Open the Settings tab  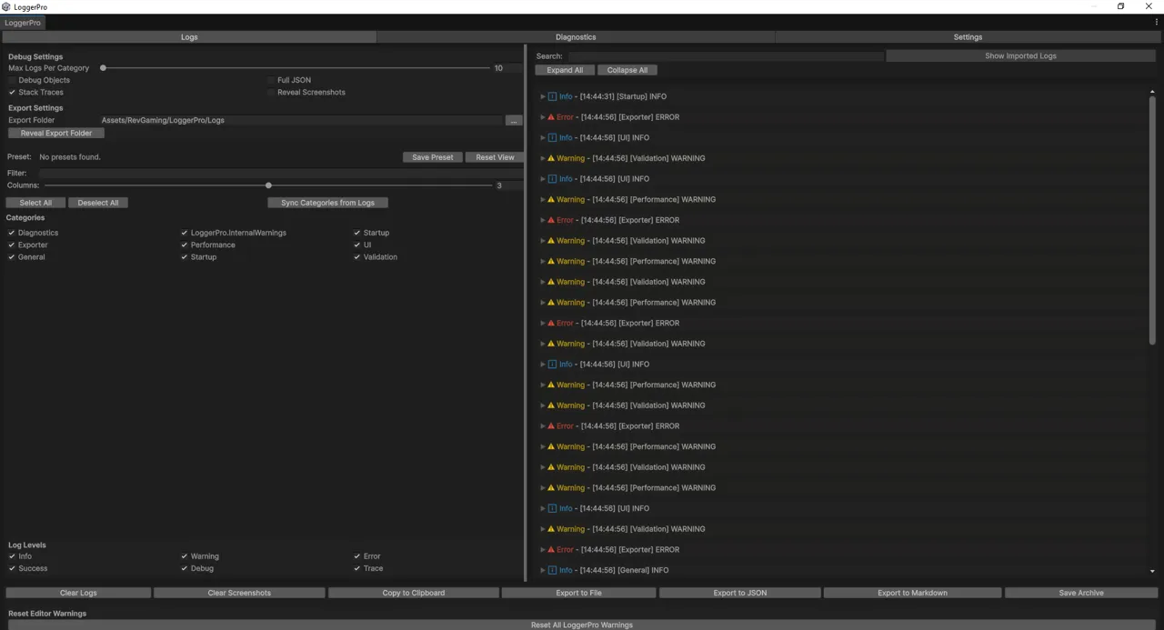(x=968, y=37)
